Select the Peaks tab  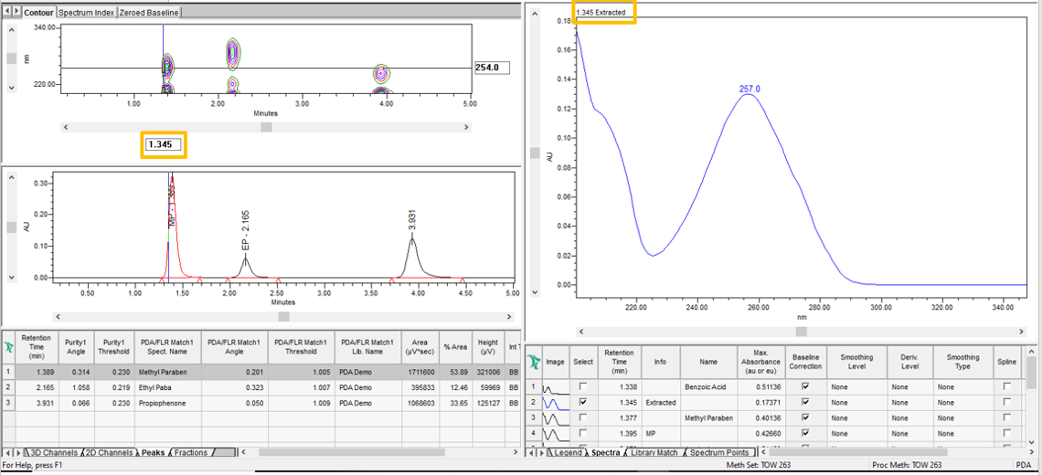point(154,453)
